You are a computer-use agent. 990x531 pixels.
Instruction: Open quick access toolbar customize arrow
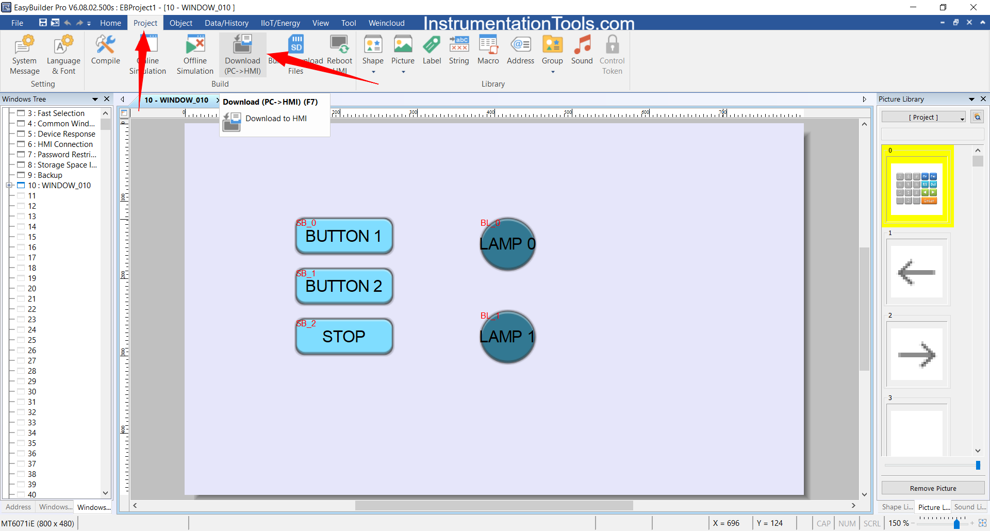tap(89, 23)
